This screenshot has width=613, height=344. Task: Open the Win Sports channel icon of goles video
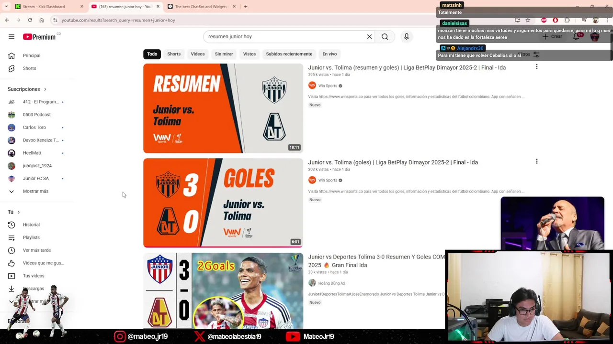[x=312, y=180]
